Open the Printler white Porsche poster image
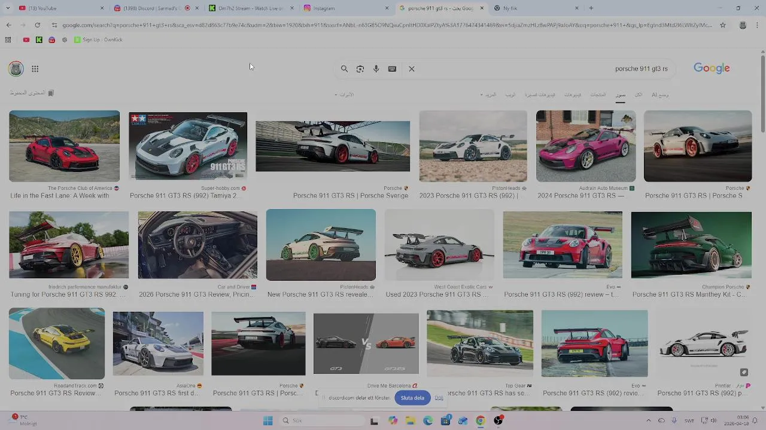The width and height of the screenshot is (766, 430). [x=703, y=343]
